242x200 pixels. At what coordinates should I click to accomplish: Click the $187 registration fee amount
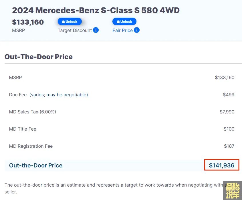(x=229, y=146)
